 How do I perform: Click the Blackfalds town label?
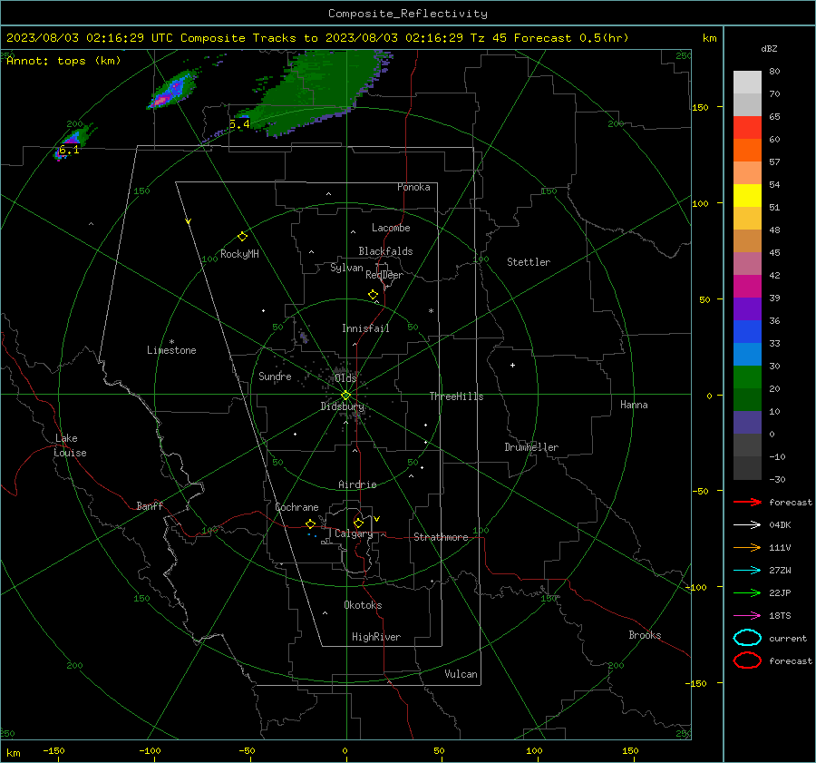tap(385, 251)
